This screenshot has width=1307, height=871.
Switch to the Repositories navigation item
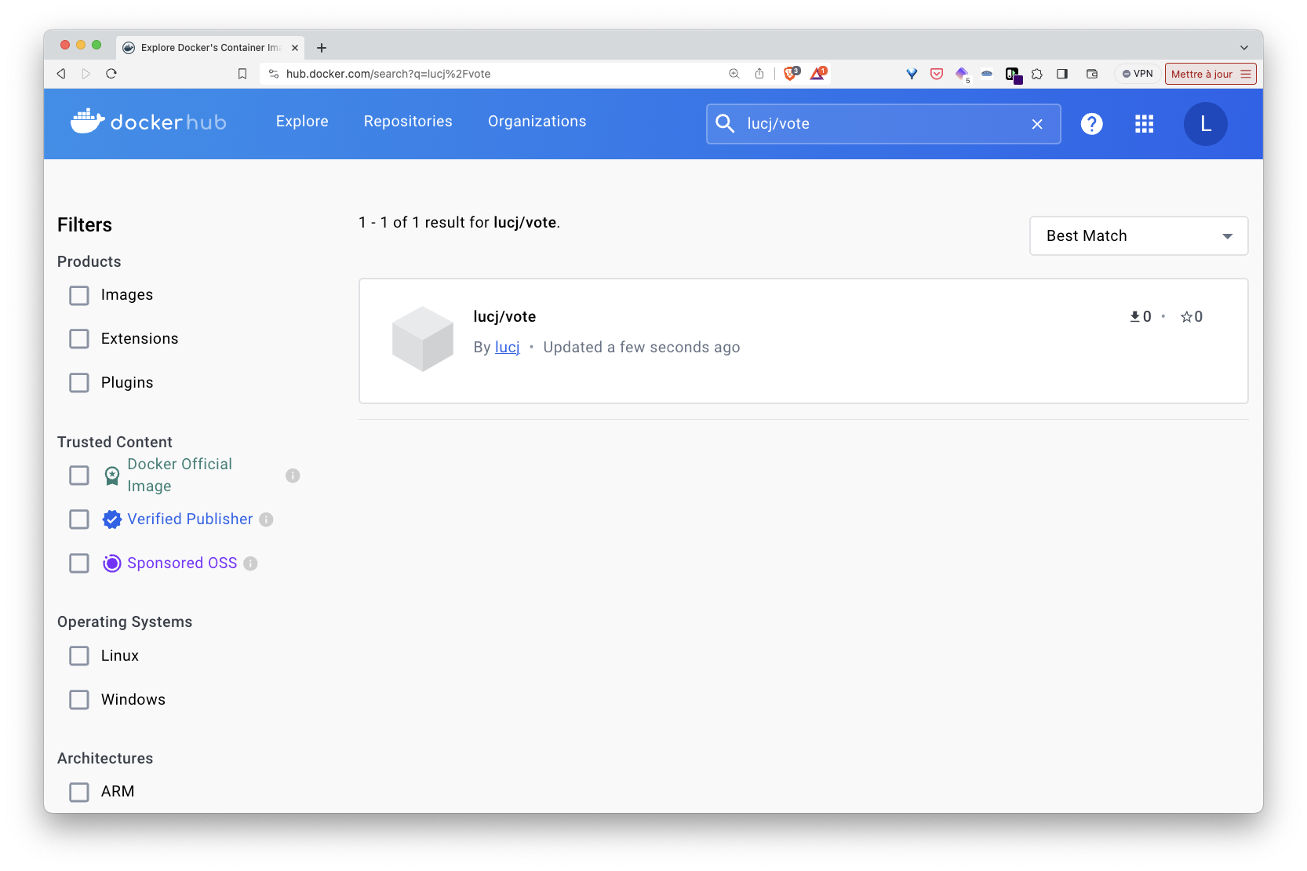pos(407,121)
